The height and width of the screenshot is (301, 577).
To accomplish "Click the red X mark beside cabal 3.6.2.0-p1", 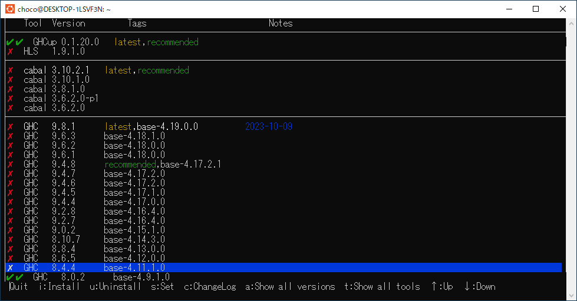I will tap(10, 98).
